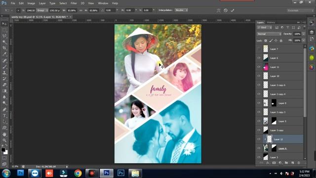316x178 pixels.
Task: Hide Layer 11 with its eye icon
Action: (x=259, y=67)
